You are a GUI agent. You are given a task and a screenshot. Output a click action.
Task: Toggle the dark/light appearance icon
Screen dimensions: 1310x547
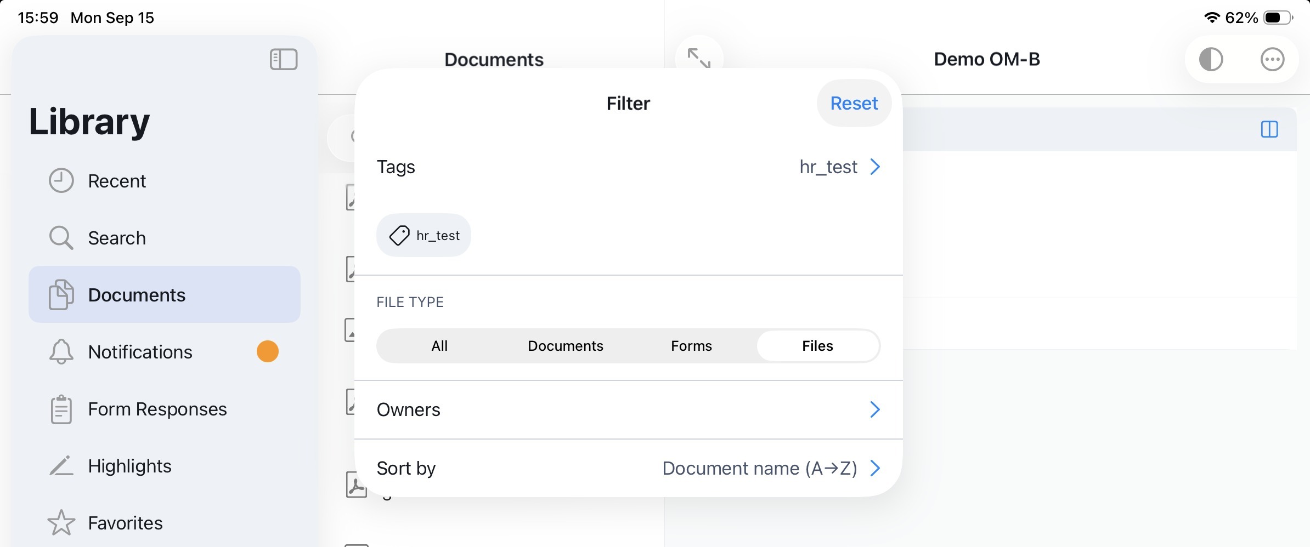coord(1211,59)
